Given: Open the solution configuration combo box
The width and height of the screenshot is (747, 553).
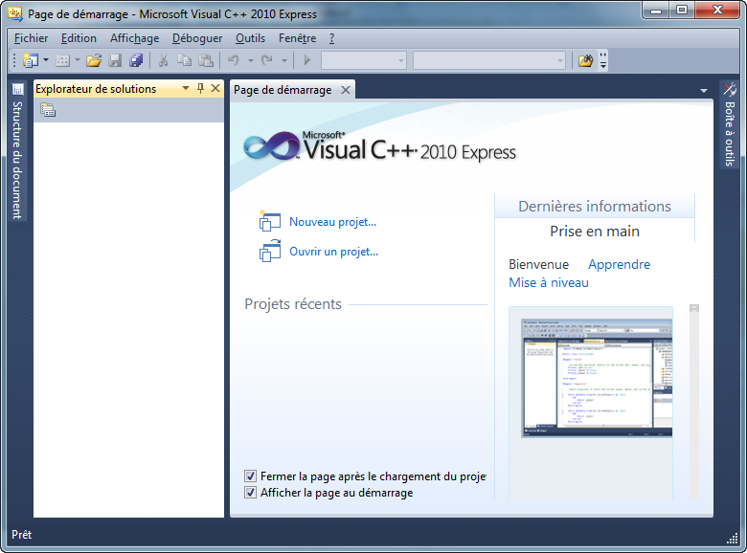Looking at the screenshot, I should click(364, 60).
